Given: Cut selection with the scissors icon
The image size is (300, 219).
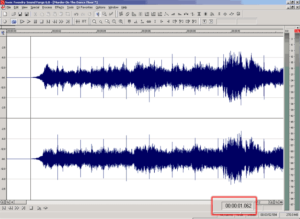Looking at the screenshot, I should (35, 14).
